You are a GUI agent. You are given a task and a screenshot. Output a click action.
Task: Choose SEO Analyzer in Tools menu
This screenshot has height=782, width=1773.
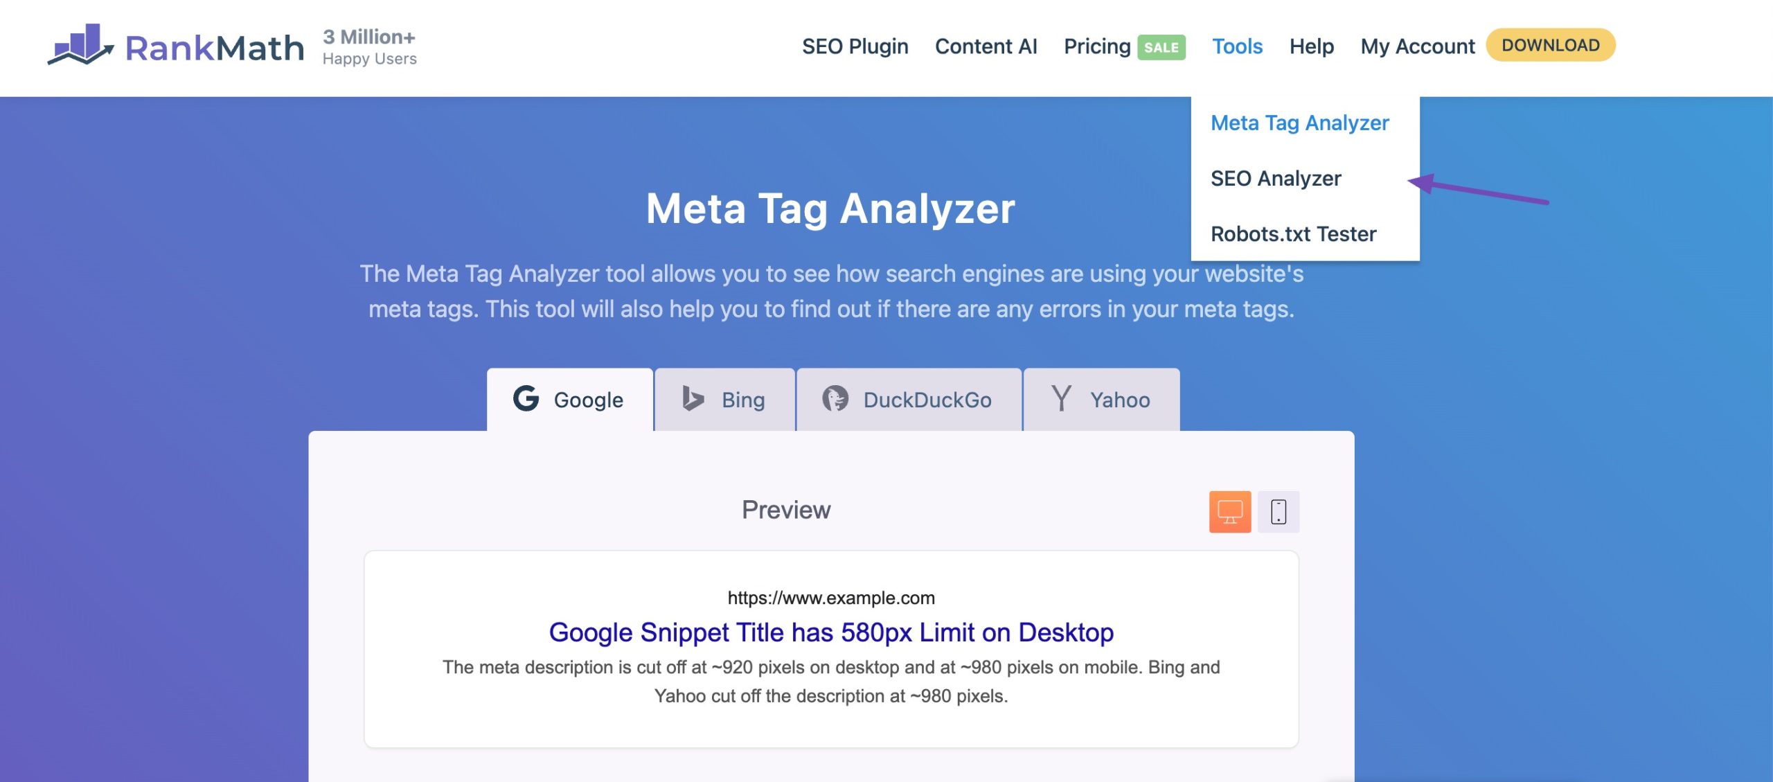pyautogui.click(x=1276, y=179)
